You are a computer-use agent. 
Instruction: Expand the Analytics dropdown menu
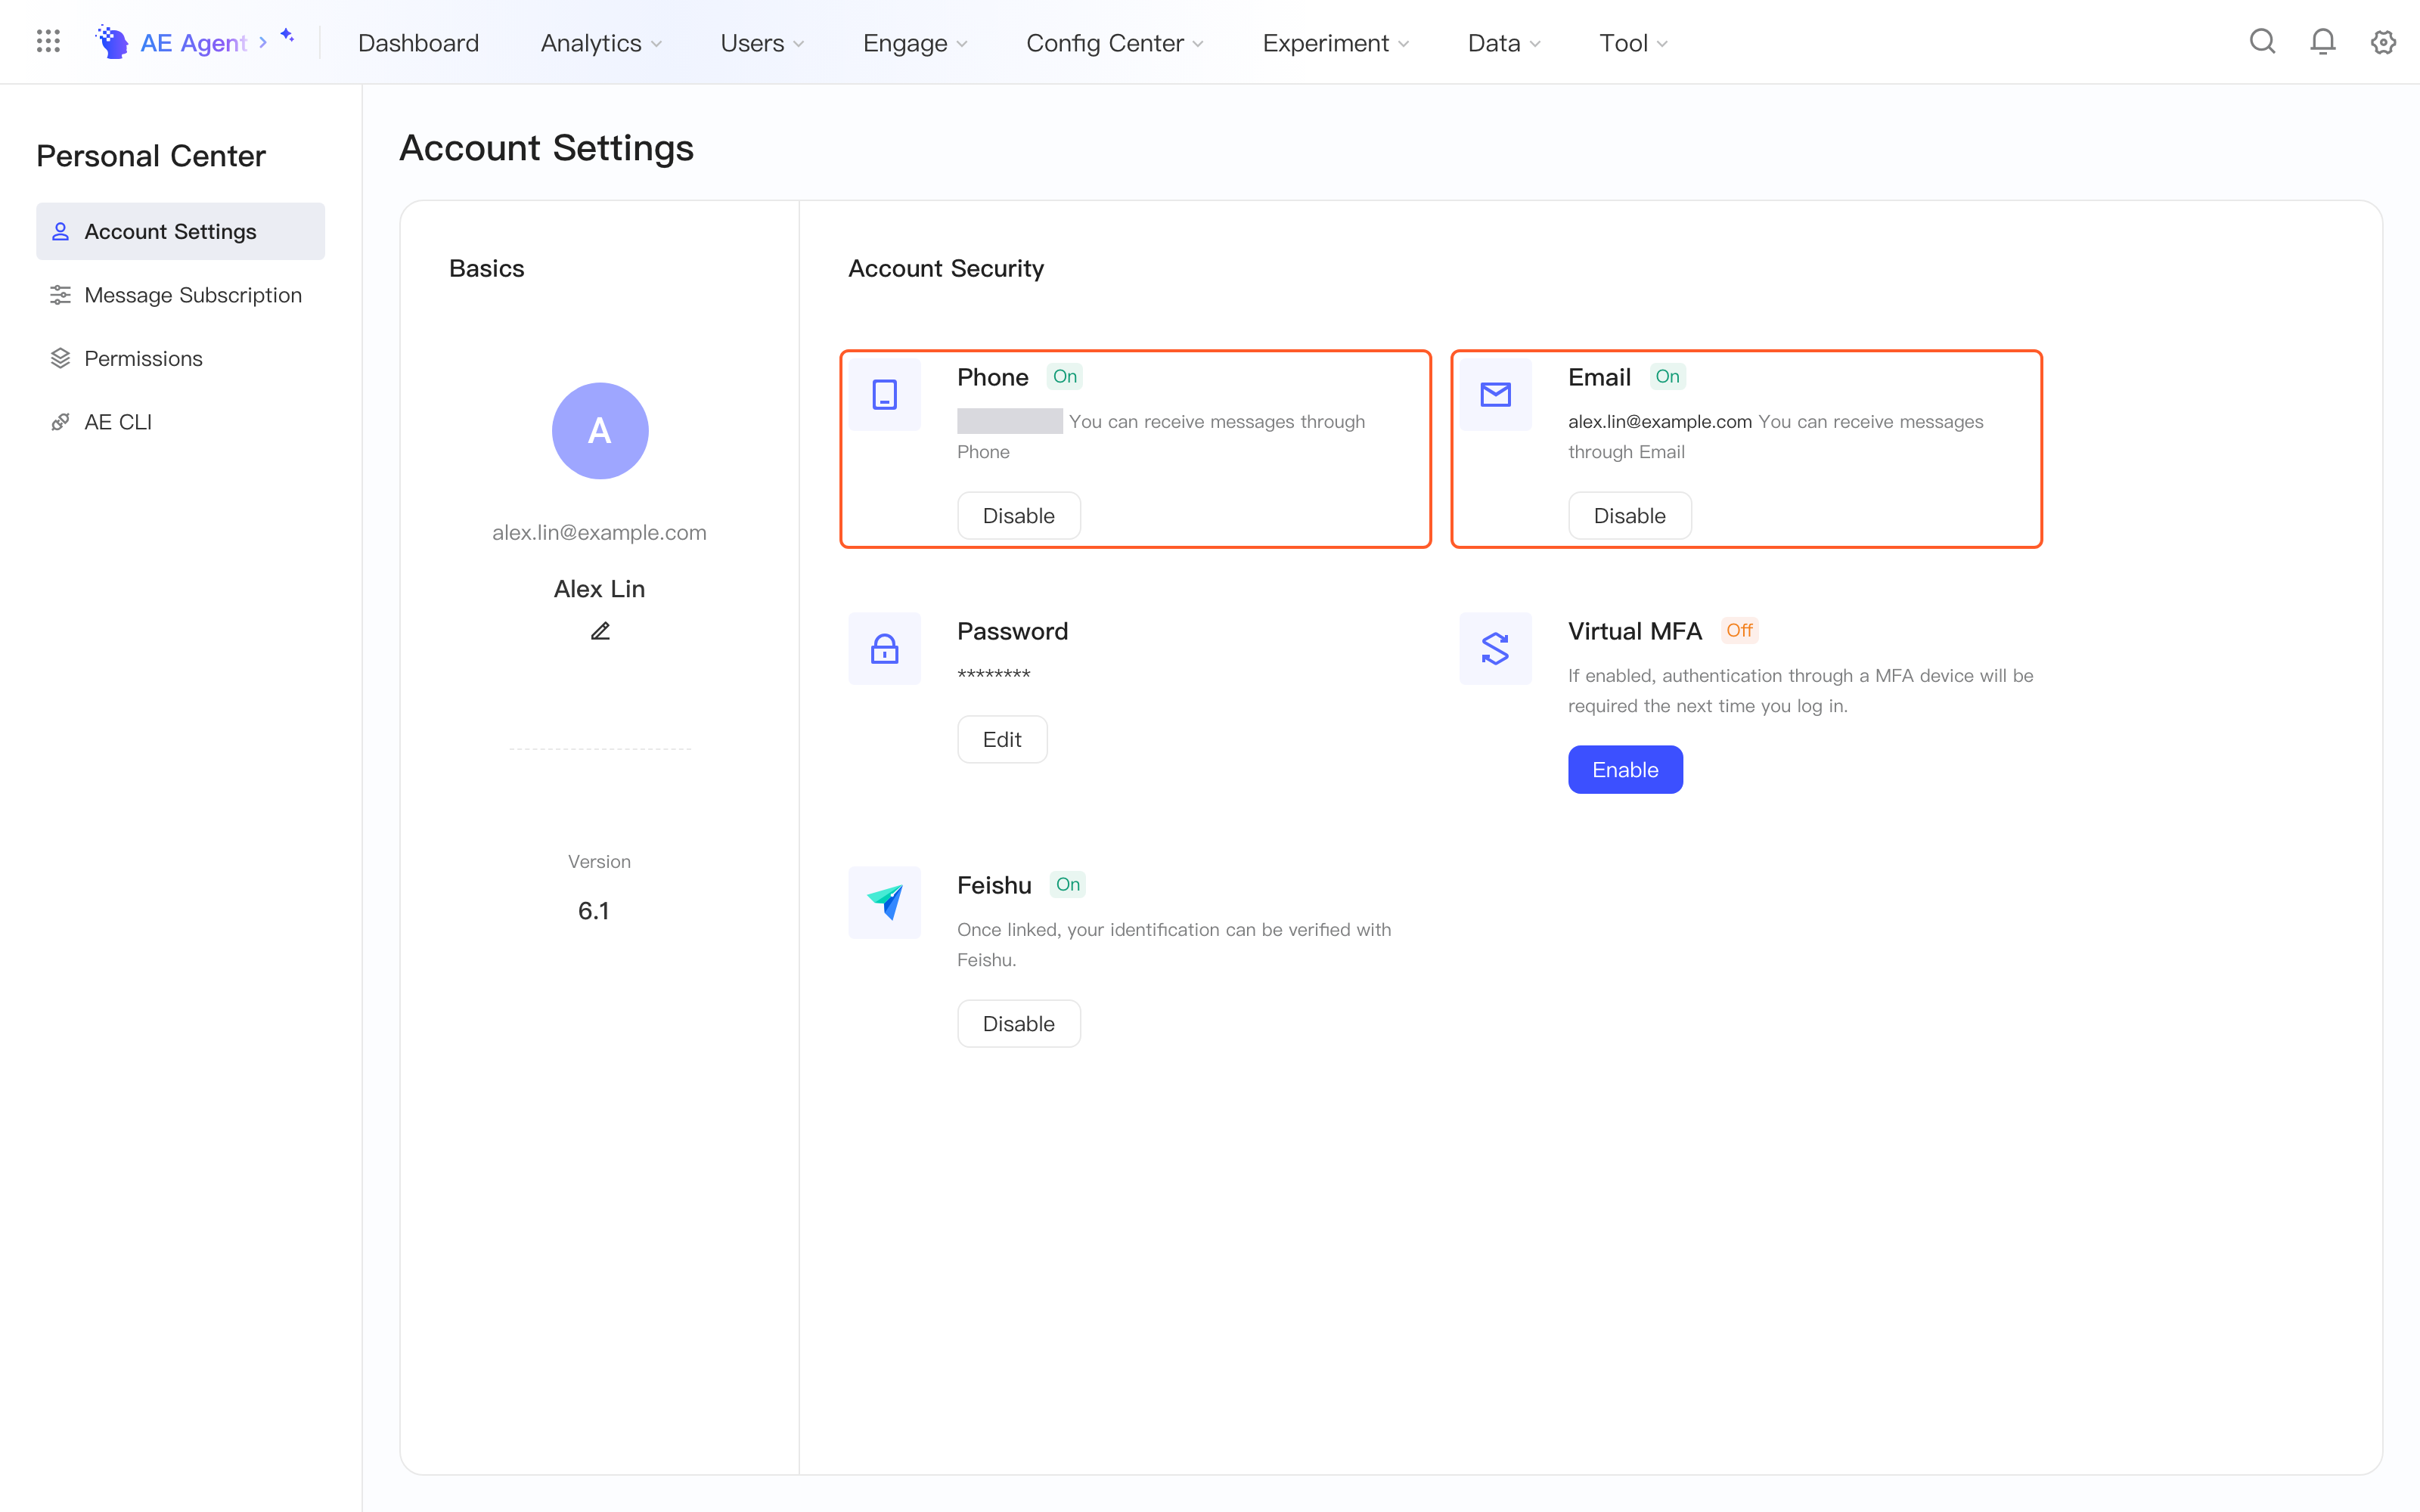point(601,43)
